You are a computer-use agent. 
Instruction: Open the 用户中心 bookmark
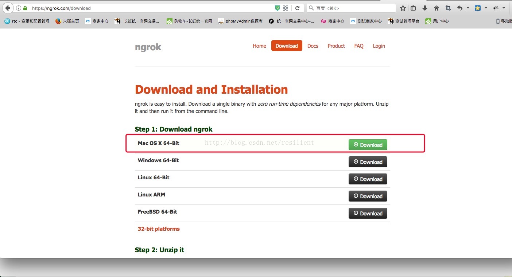tap(437, 21)
